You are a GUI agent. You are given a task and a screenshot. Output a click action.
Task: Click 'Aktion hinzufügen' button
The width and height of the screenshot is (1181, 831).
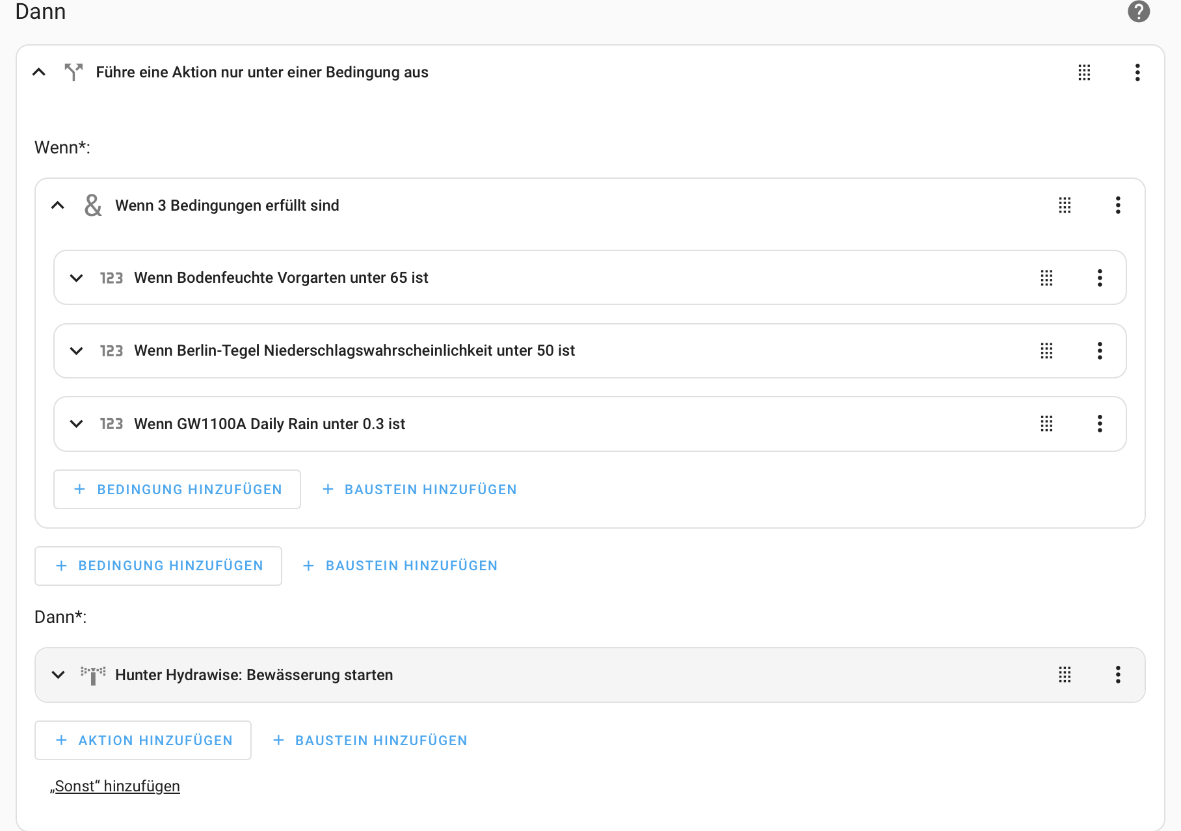[x=143, y=741]
